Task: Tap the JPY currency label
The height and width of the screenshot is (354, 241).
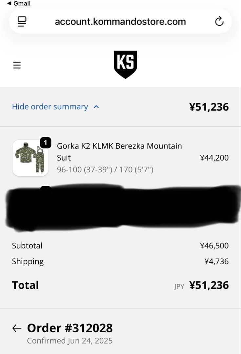Action: (x=179, y=286)
